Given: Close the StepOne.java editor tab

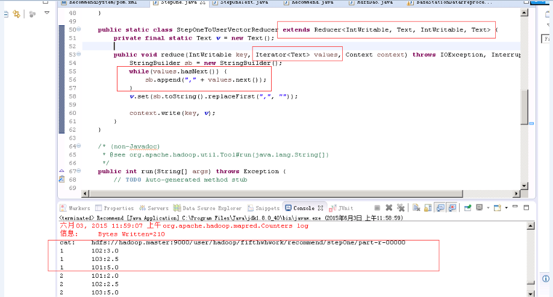Looking at the screenshot, I should tap(202, 2).
